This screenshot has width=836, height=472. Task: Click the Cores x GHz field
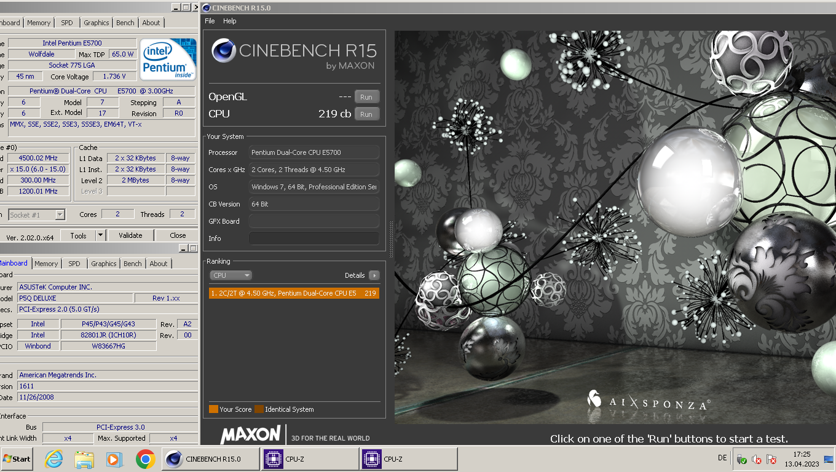click(313, 170)
